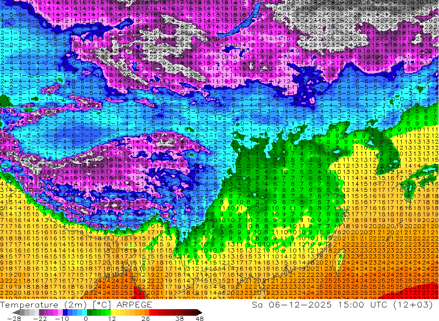
Task: Click the '0' legend value
Action: (x=86, y=318)
